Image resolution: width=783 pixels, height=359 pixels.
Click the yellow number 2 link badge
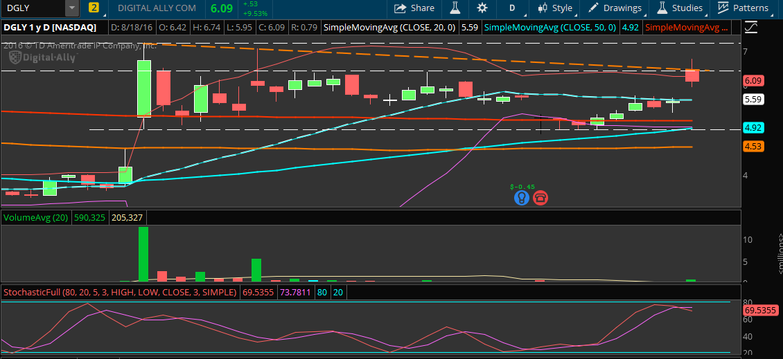[x=94, y=8]
